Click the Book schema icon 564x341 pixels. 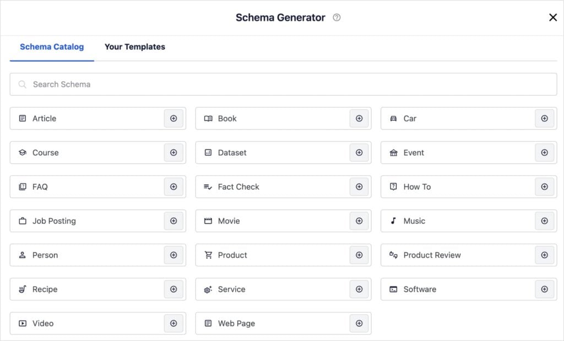pos(208,118)
